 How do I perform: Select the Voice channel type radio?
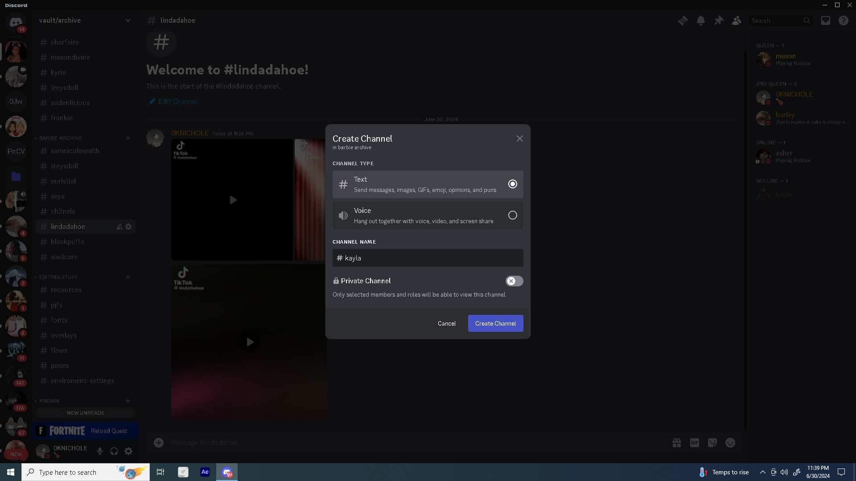(513, 215)
